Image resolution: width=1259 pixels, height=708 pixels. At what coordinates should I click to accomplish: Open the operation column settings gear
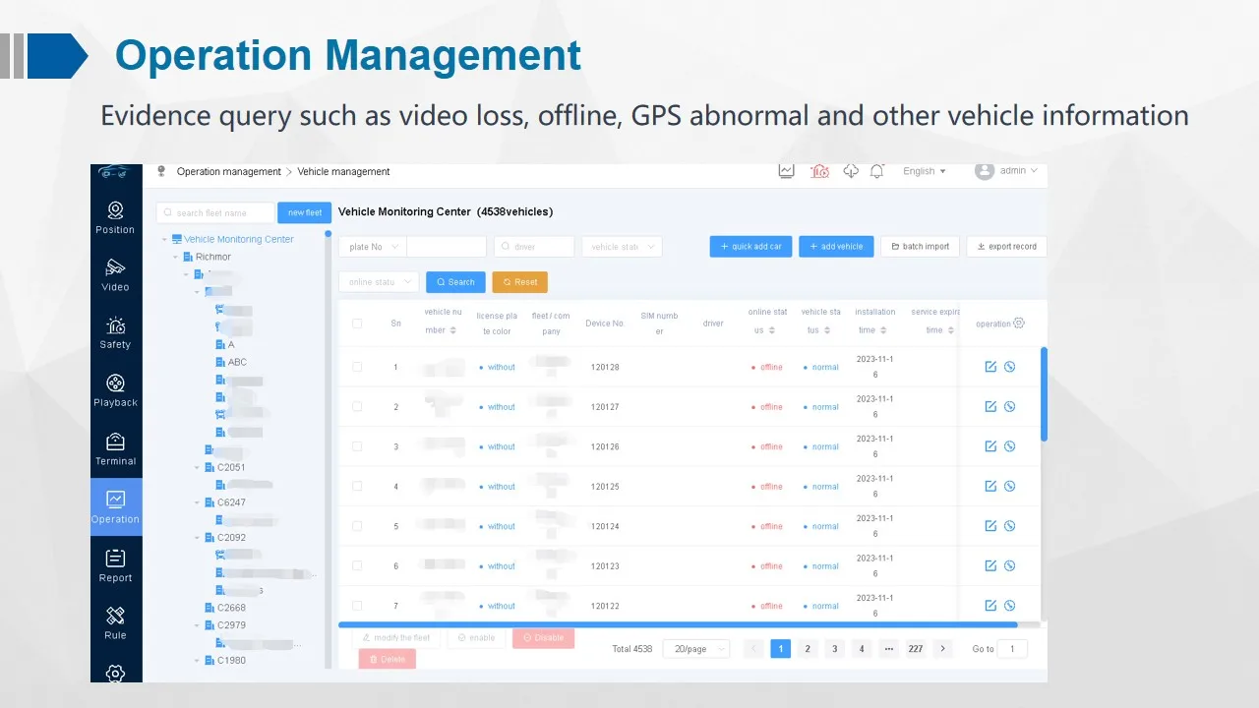[x=1019, y=324]
